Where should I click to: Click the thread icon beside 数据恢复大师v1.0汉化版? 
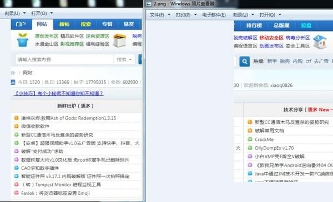(16, 159)
